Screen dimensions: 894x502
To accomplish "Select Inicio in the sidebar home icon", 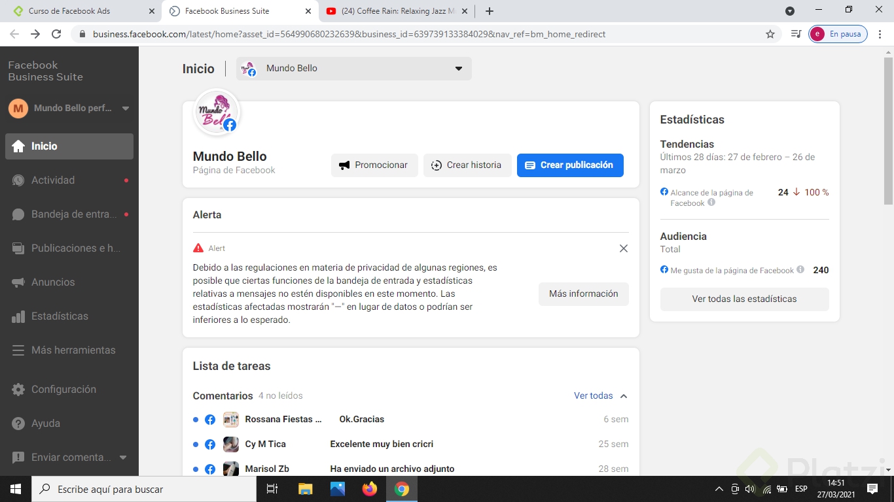I will tap(17, 146).
